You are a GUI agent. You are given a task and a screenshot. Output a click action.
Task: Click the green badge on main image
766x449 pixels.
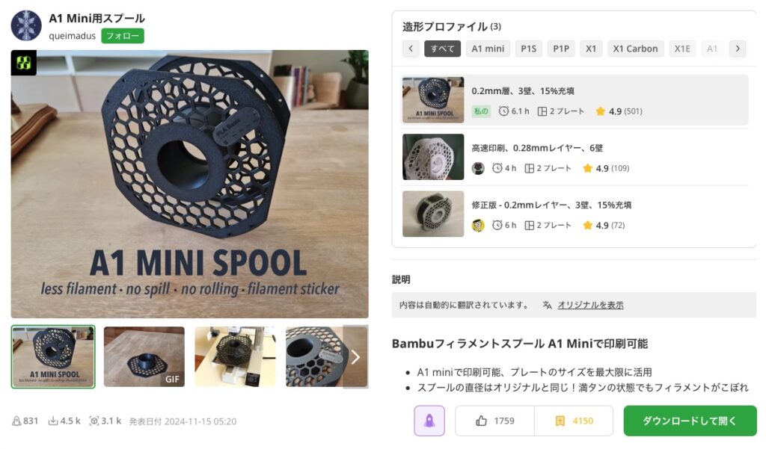pyautogui.click(x=23, y=63)
